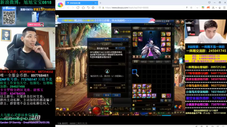This screenshot has height=127, width=227.
Task: Go back using the browser back arrow
Action: point(68,8)
